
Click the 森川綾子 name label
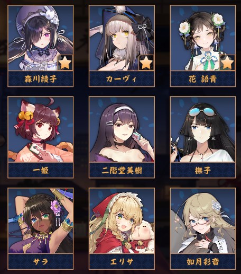pyautogui.click(x=41, y=79)
